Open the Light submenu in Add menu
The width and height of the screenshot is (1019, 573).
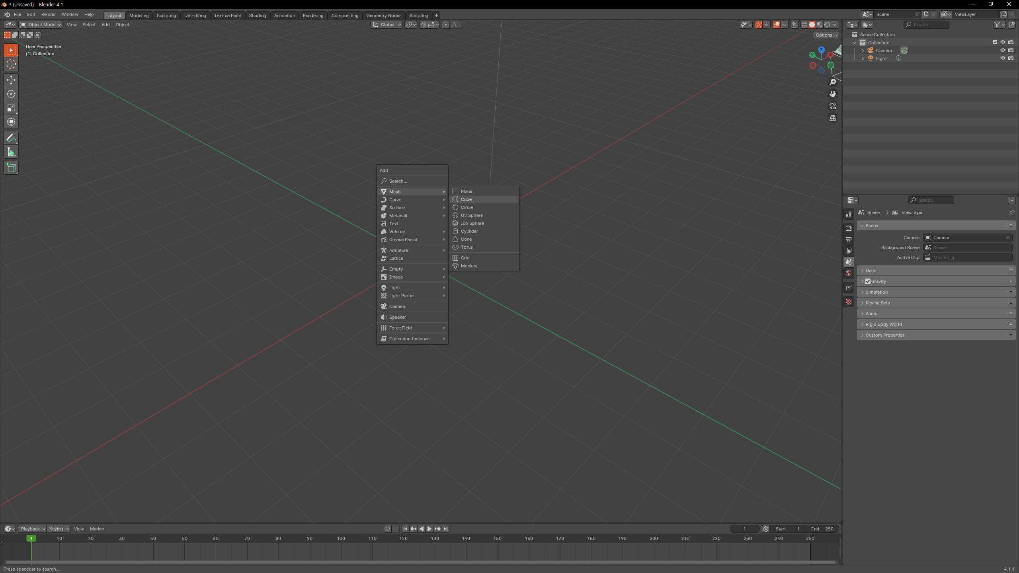click(x=412, y=288)
